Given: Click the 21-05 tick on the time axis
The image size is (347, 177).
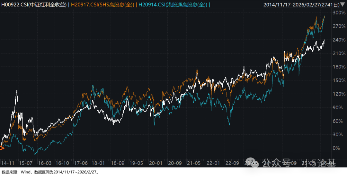Looking at the screenshot, I should pyautogui.click(x=194, y=163).
